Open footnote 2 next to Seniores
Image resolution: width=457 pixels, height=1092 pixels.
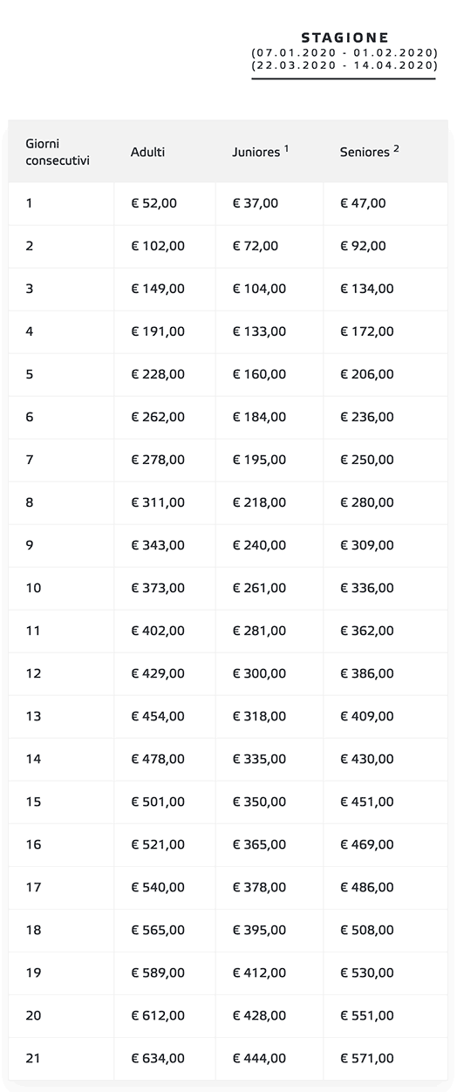point(396,148)
